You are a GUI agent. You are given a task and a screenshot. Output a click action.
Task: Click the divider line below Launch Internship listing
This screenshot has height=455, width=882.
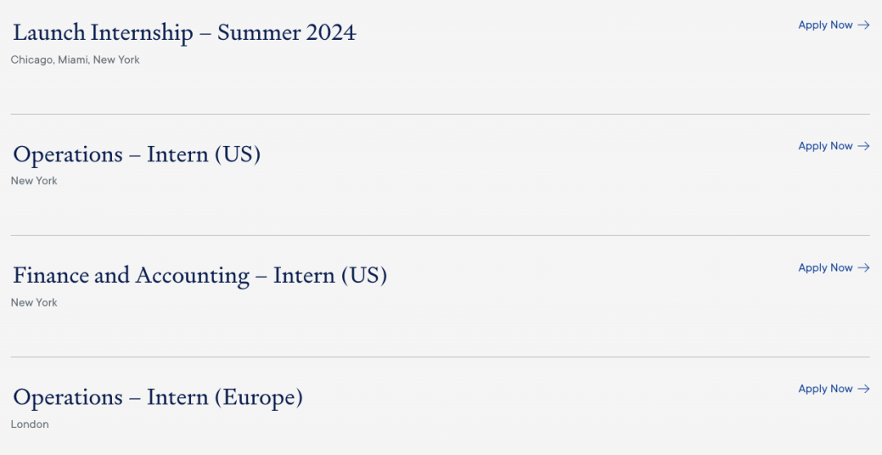440,114
